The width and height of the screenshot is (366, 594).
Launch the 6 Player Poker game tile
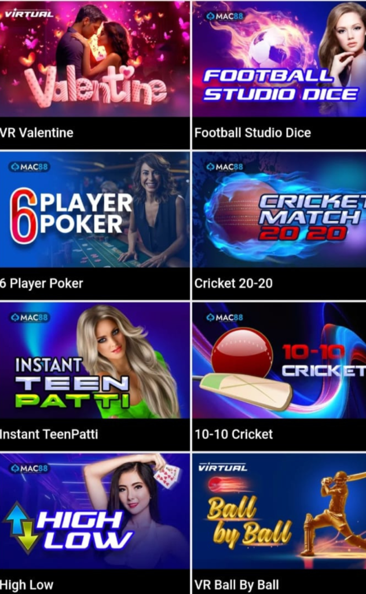(94, 209)
